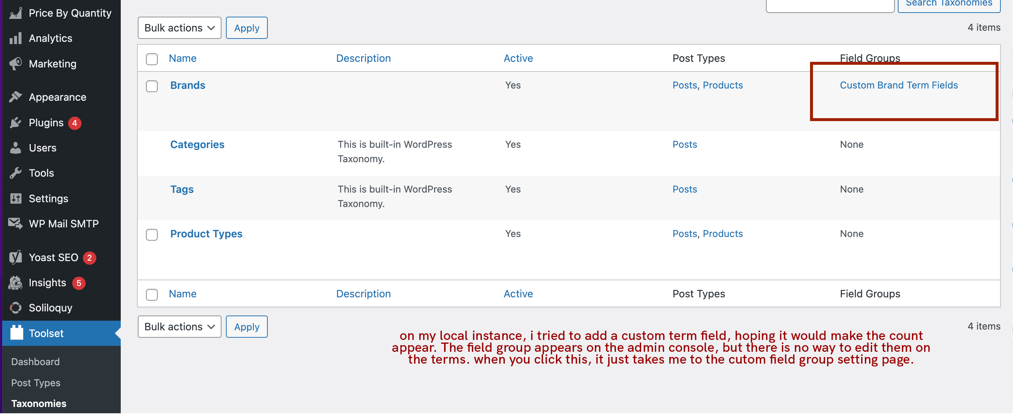Open the top Bulk actions dropdown
The image size is (1013, 414).
tap(179, 28)
